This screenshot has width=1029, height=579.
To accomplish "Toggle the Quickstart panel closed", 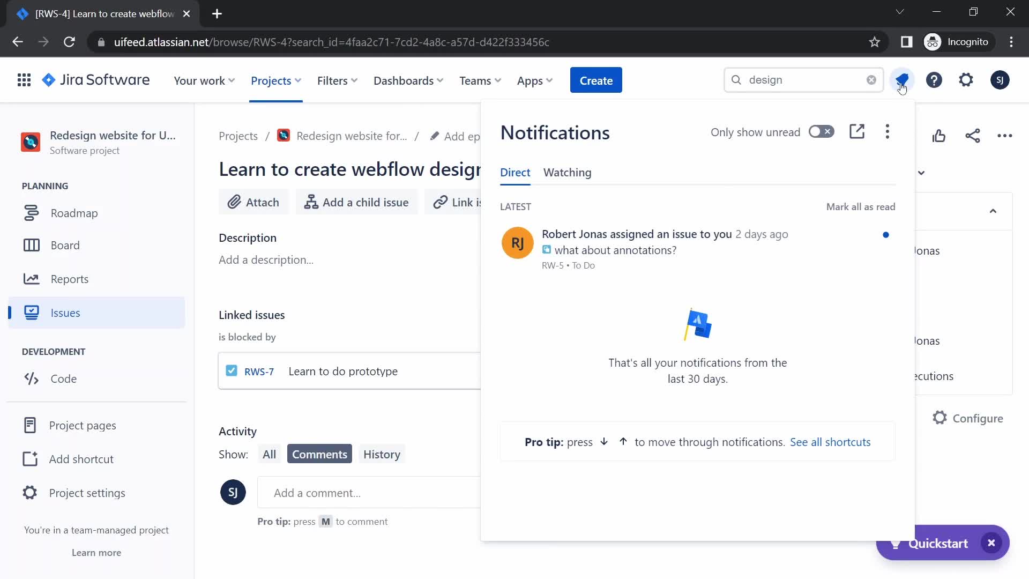I will point(994,543).
